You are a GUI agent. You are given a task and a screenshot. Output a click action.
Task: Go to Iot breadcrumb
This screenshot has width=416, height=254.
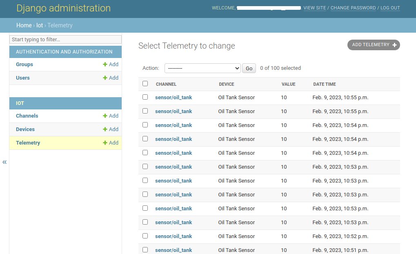(40, 25)
